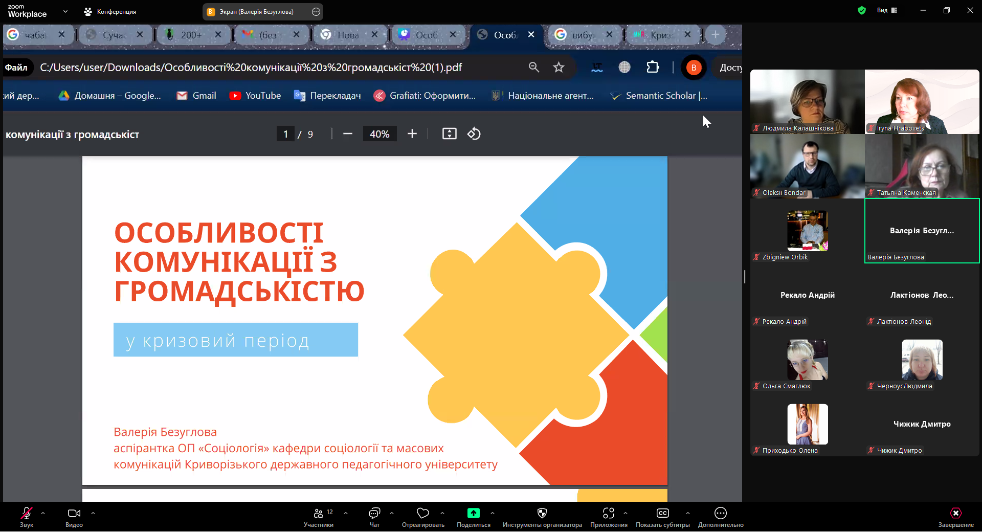Expand share options arrow next to Поделиться
This screenshot has height=532, width=982.
[493, 513]
